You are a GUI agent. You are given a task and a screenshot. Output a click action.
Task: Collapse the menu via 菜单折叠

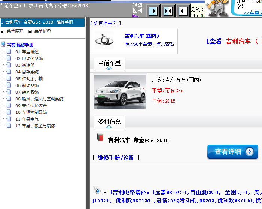pos(43,31)
